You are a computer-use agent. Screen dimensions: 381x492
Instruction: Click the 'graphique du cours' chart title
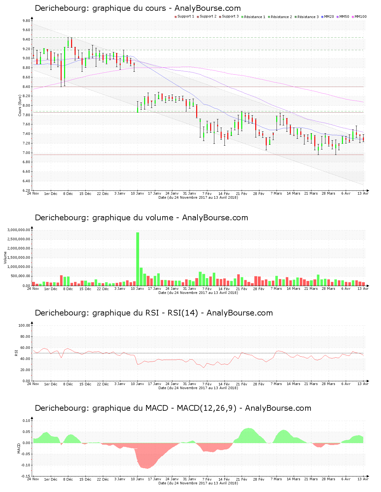point(138,8)
